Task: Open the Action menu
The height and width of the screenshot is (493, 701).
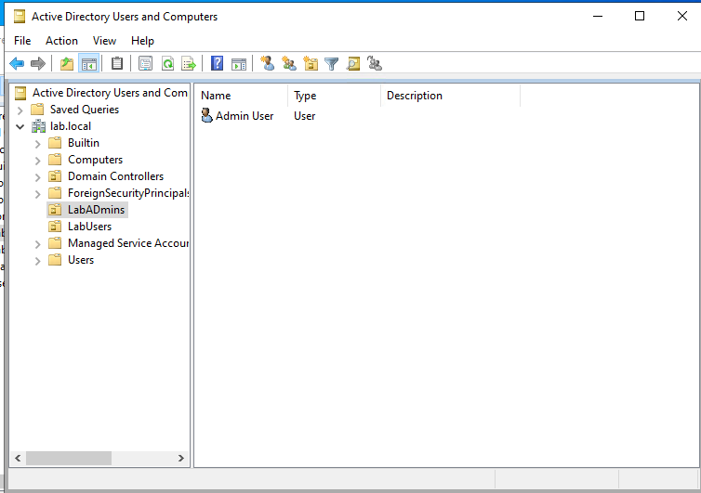Action: pos(61,41)
